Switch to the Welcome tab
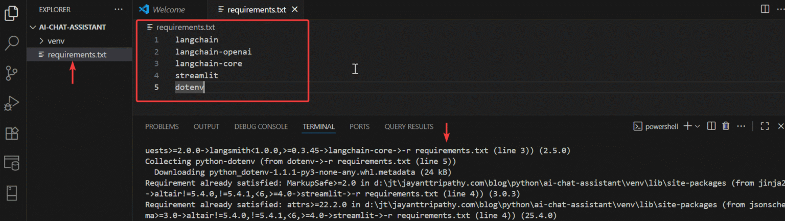Screen dimensions: 785x221 [x=169, y=10]
